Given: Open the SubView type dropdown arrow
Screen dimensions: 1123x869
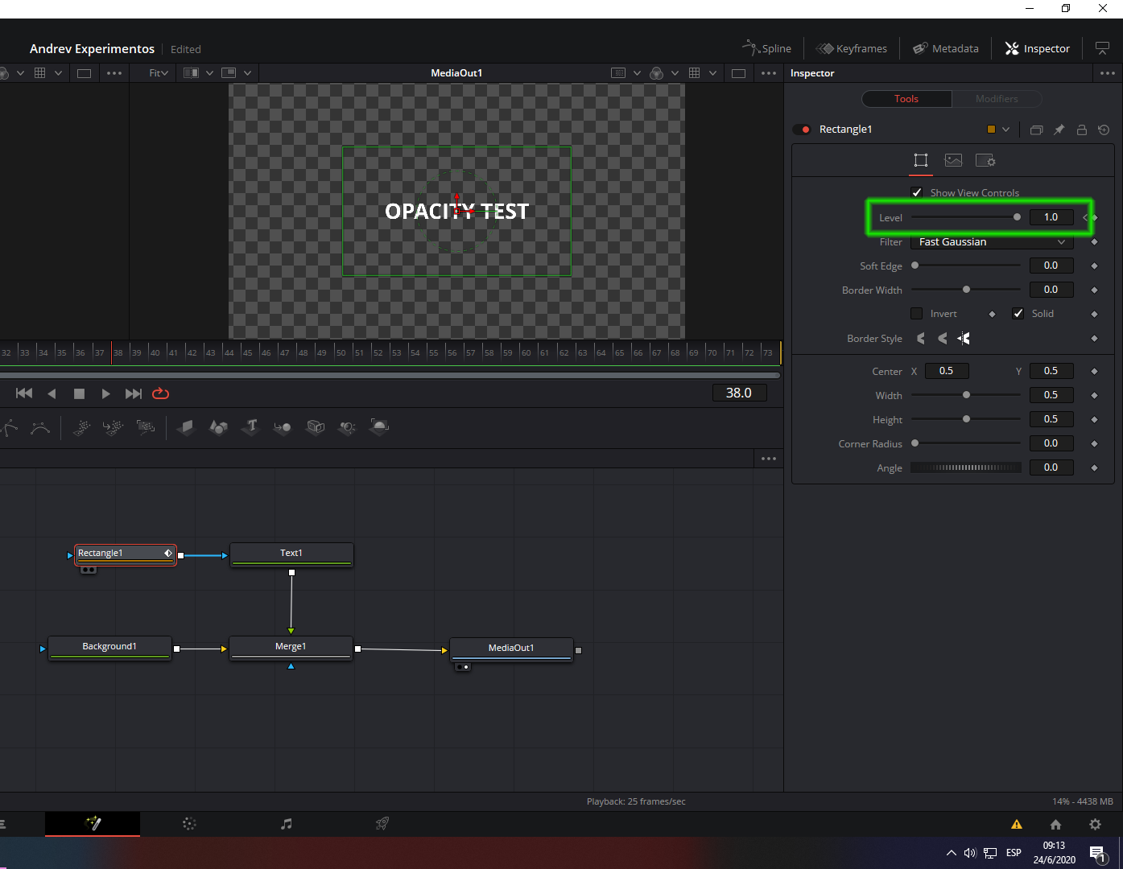Looking at the screenshot, I should click(x=247, y=73).
